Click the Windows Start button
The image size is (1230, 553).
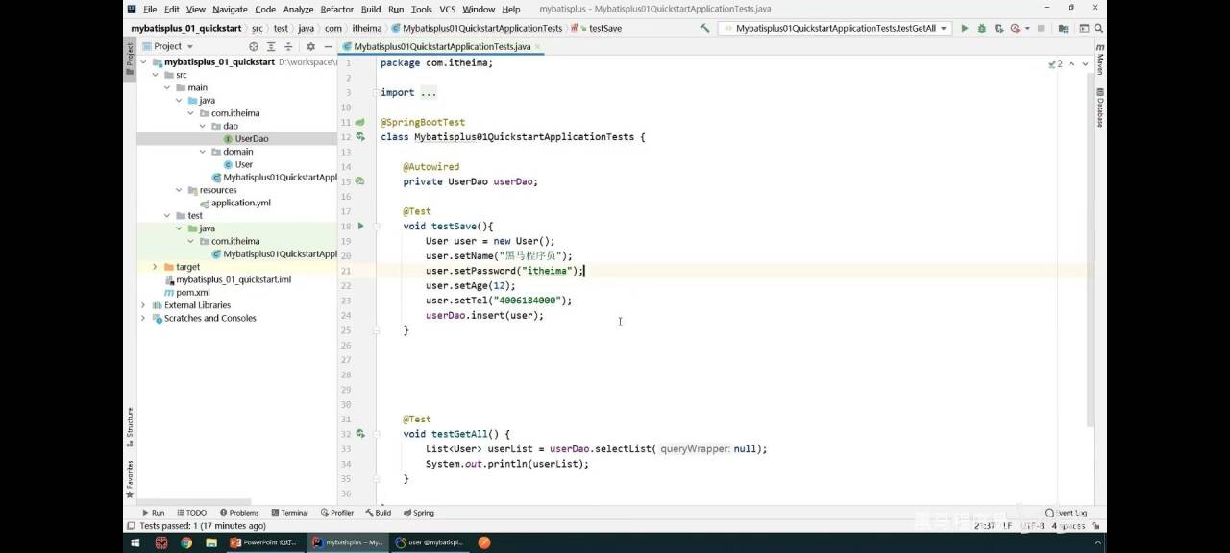point(135,542)
